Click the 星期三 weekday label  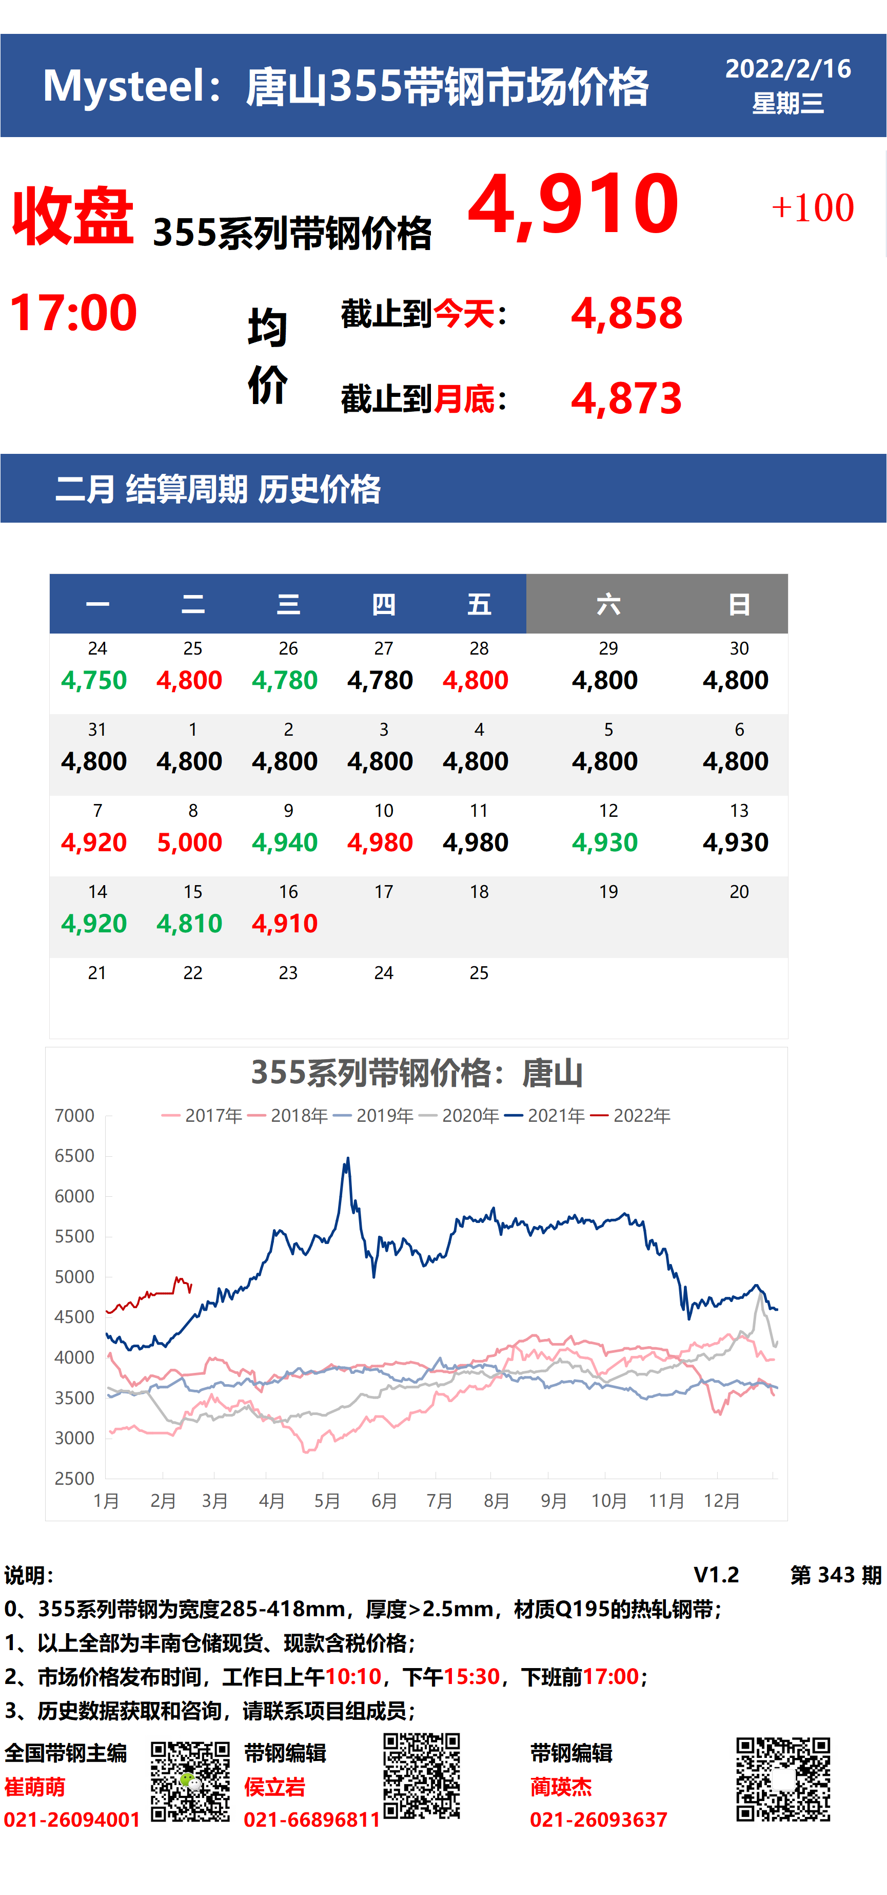(x=788, y=103)
